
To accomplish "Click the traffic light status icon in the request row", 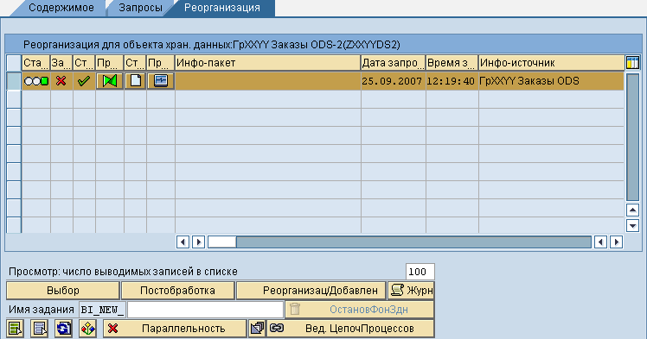I will (36, 81).
